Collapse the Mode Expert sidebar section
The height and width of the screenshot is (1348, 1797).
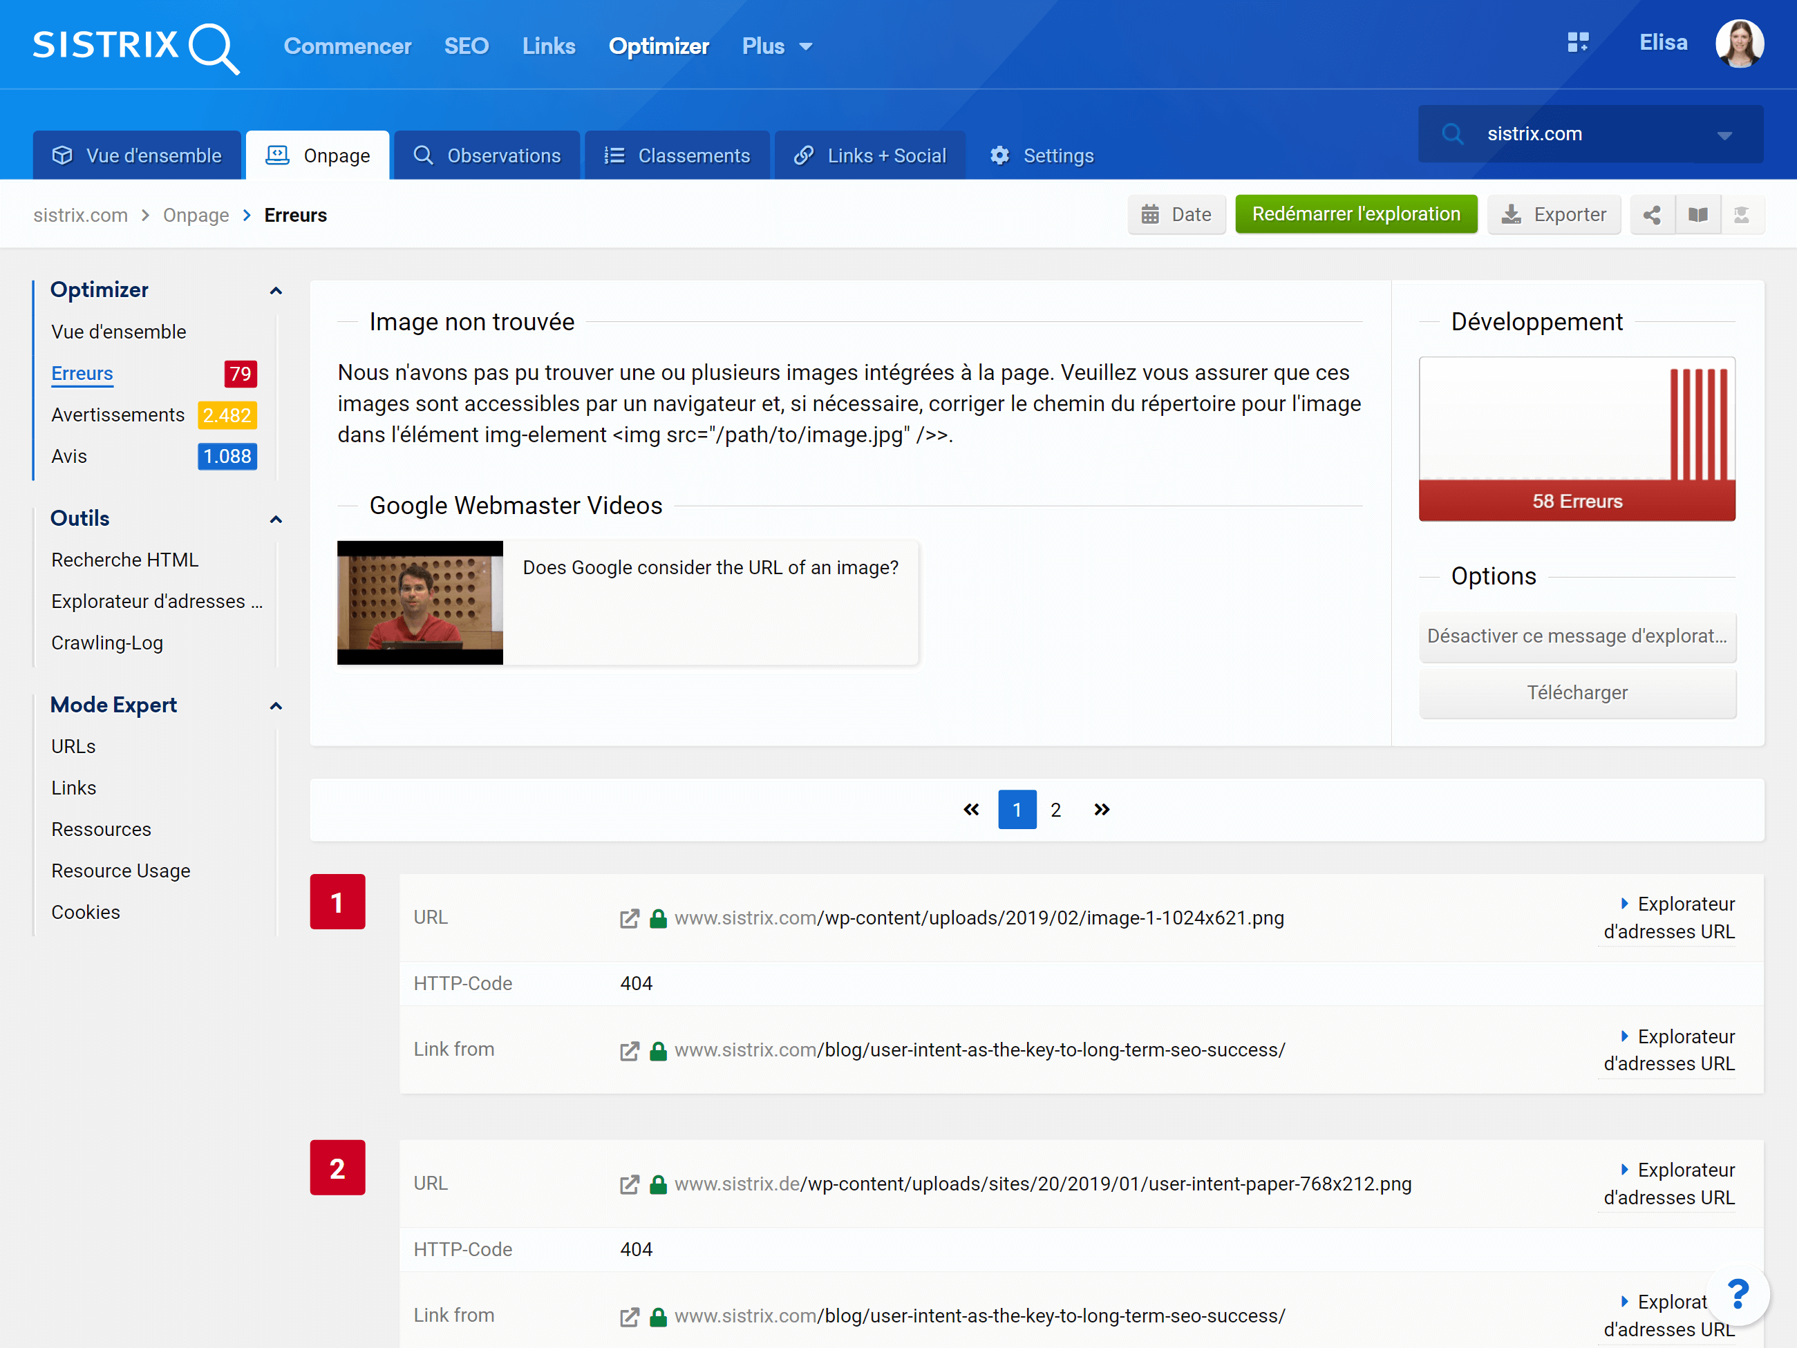276,705
